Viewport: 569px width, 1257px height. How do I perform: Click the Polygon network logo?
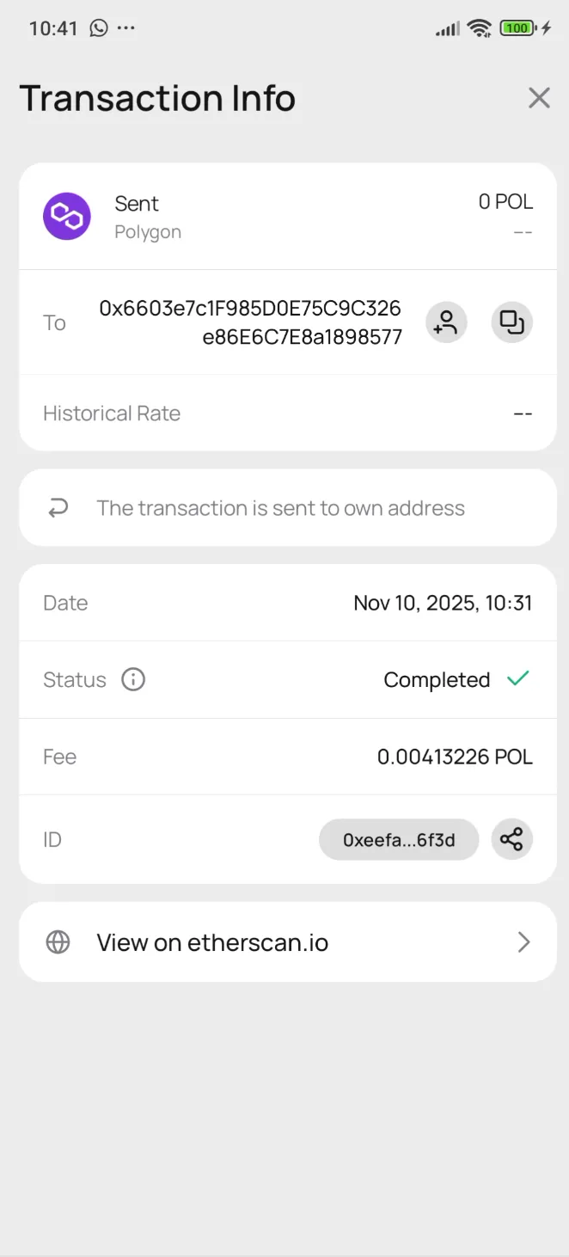coord(66,216)
